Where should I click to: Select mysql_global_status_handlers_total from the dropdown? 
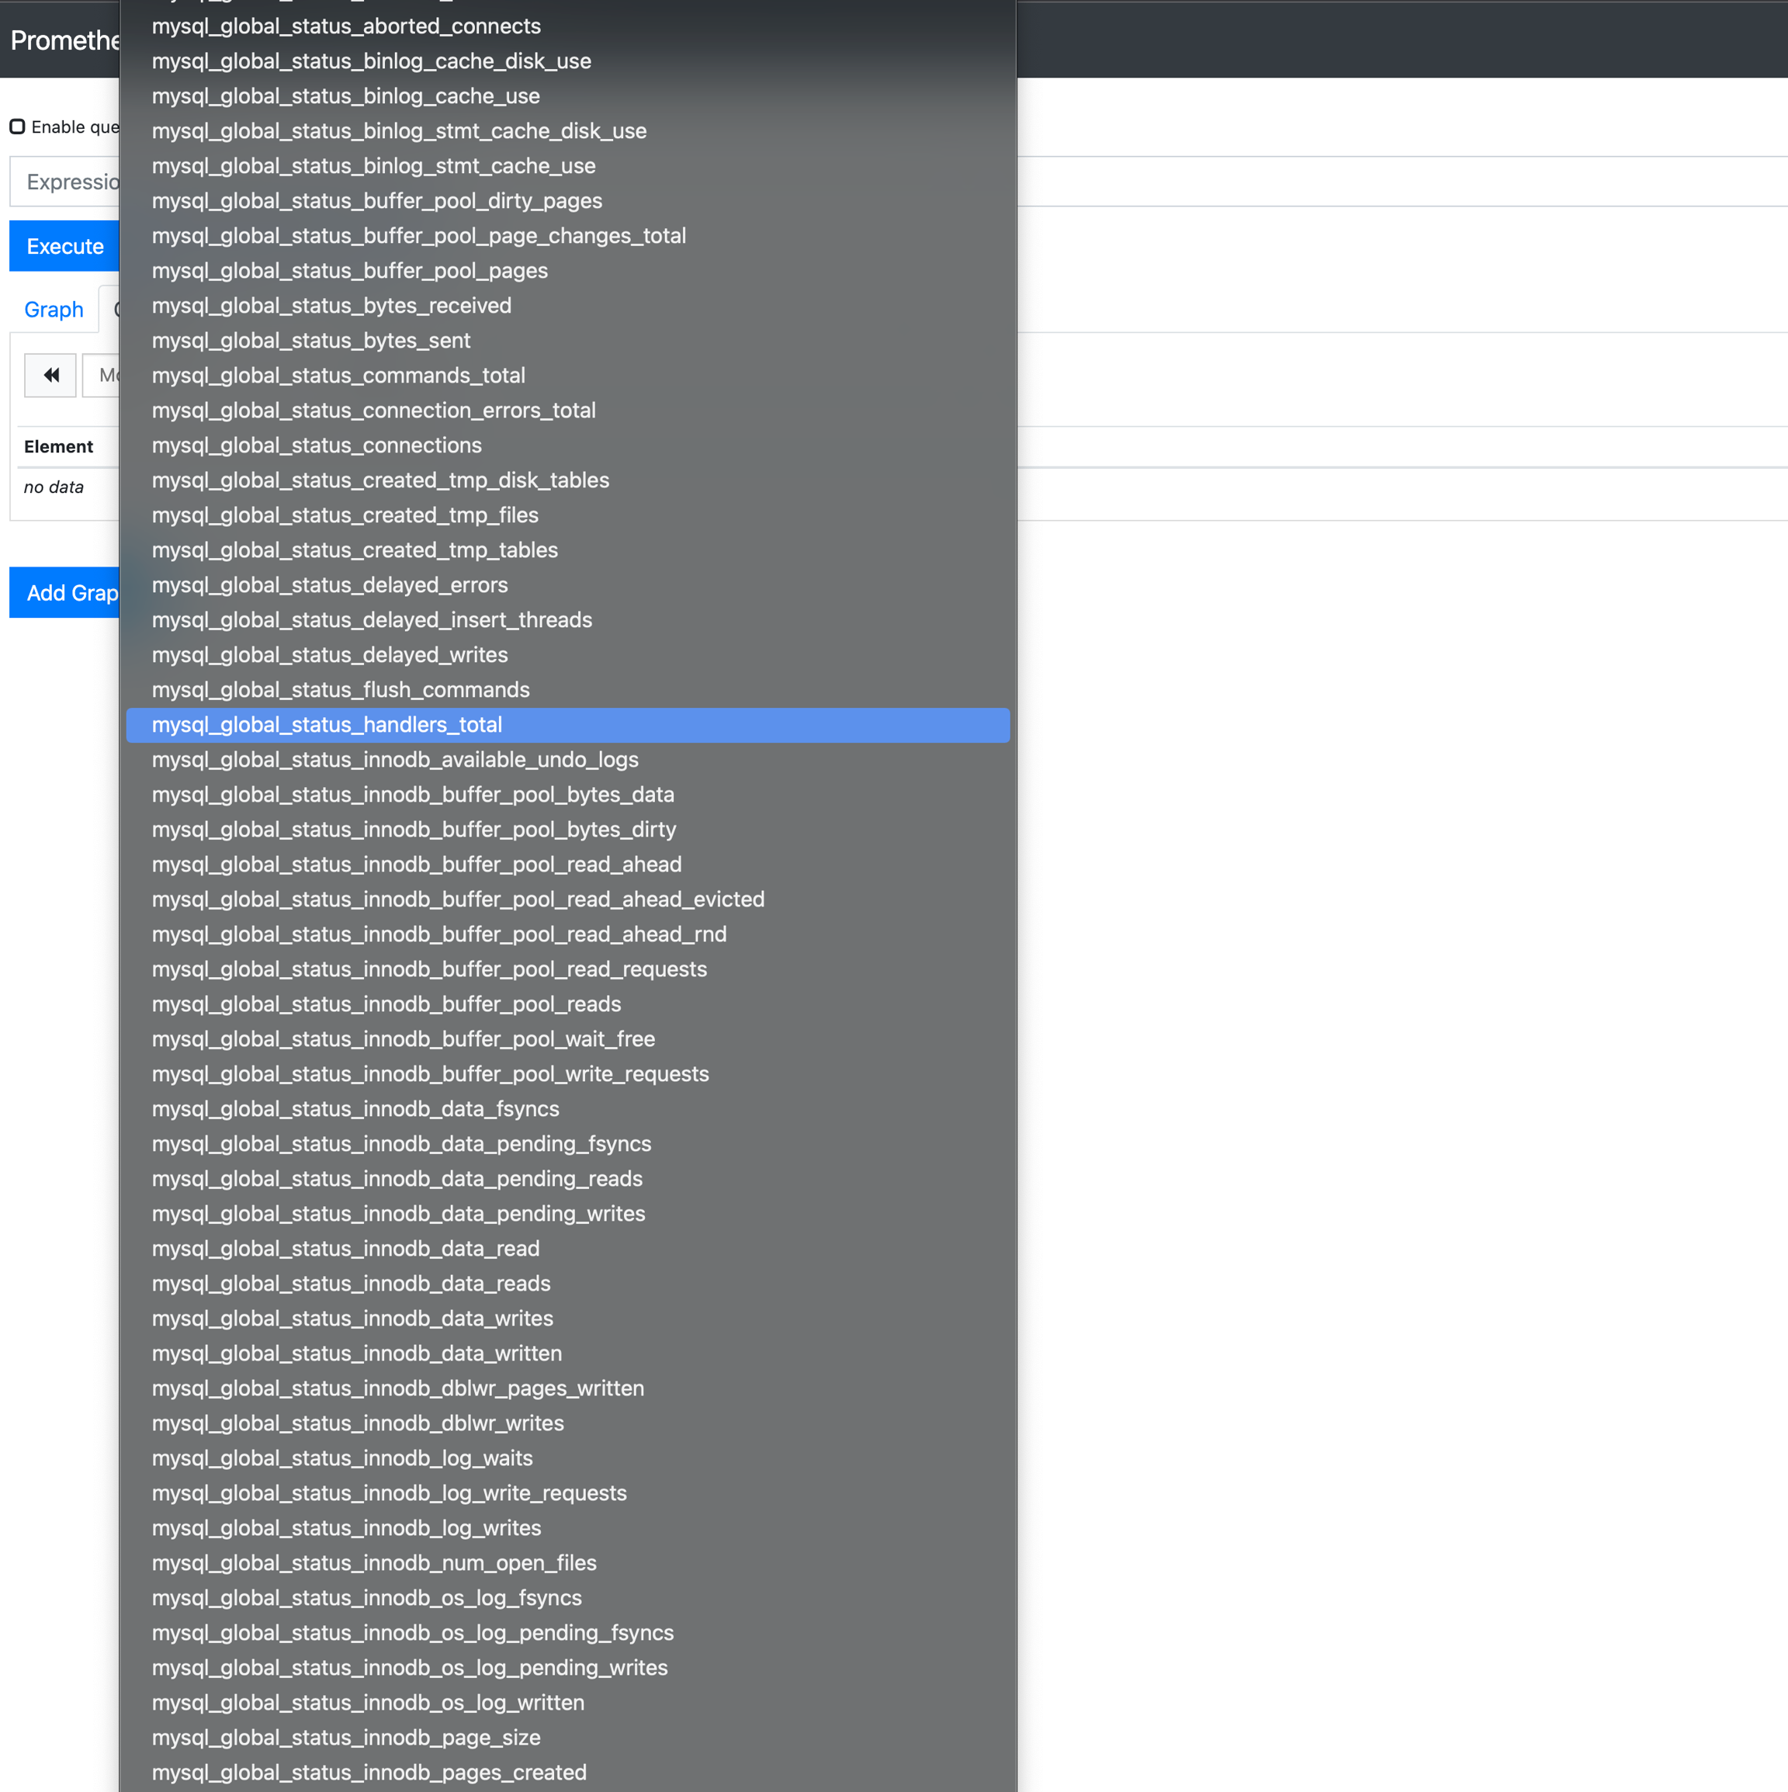pos(327,724)
